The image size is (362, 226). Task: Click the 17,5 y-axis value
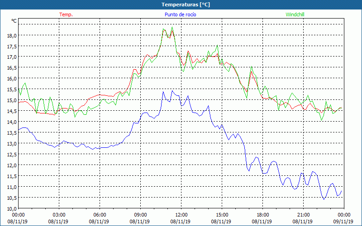point(12,47)
